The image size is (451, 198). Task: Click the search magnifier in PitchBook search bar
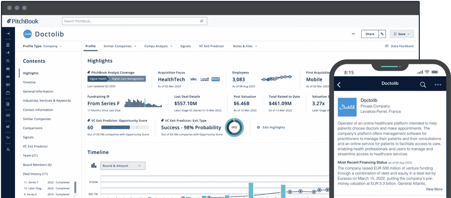[x=202, y=21]
